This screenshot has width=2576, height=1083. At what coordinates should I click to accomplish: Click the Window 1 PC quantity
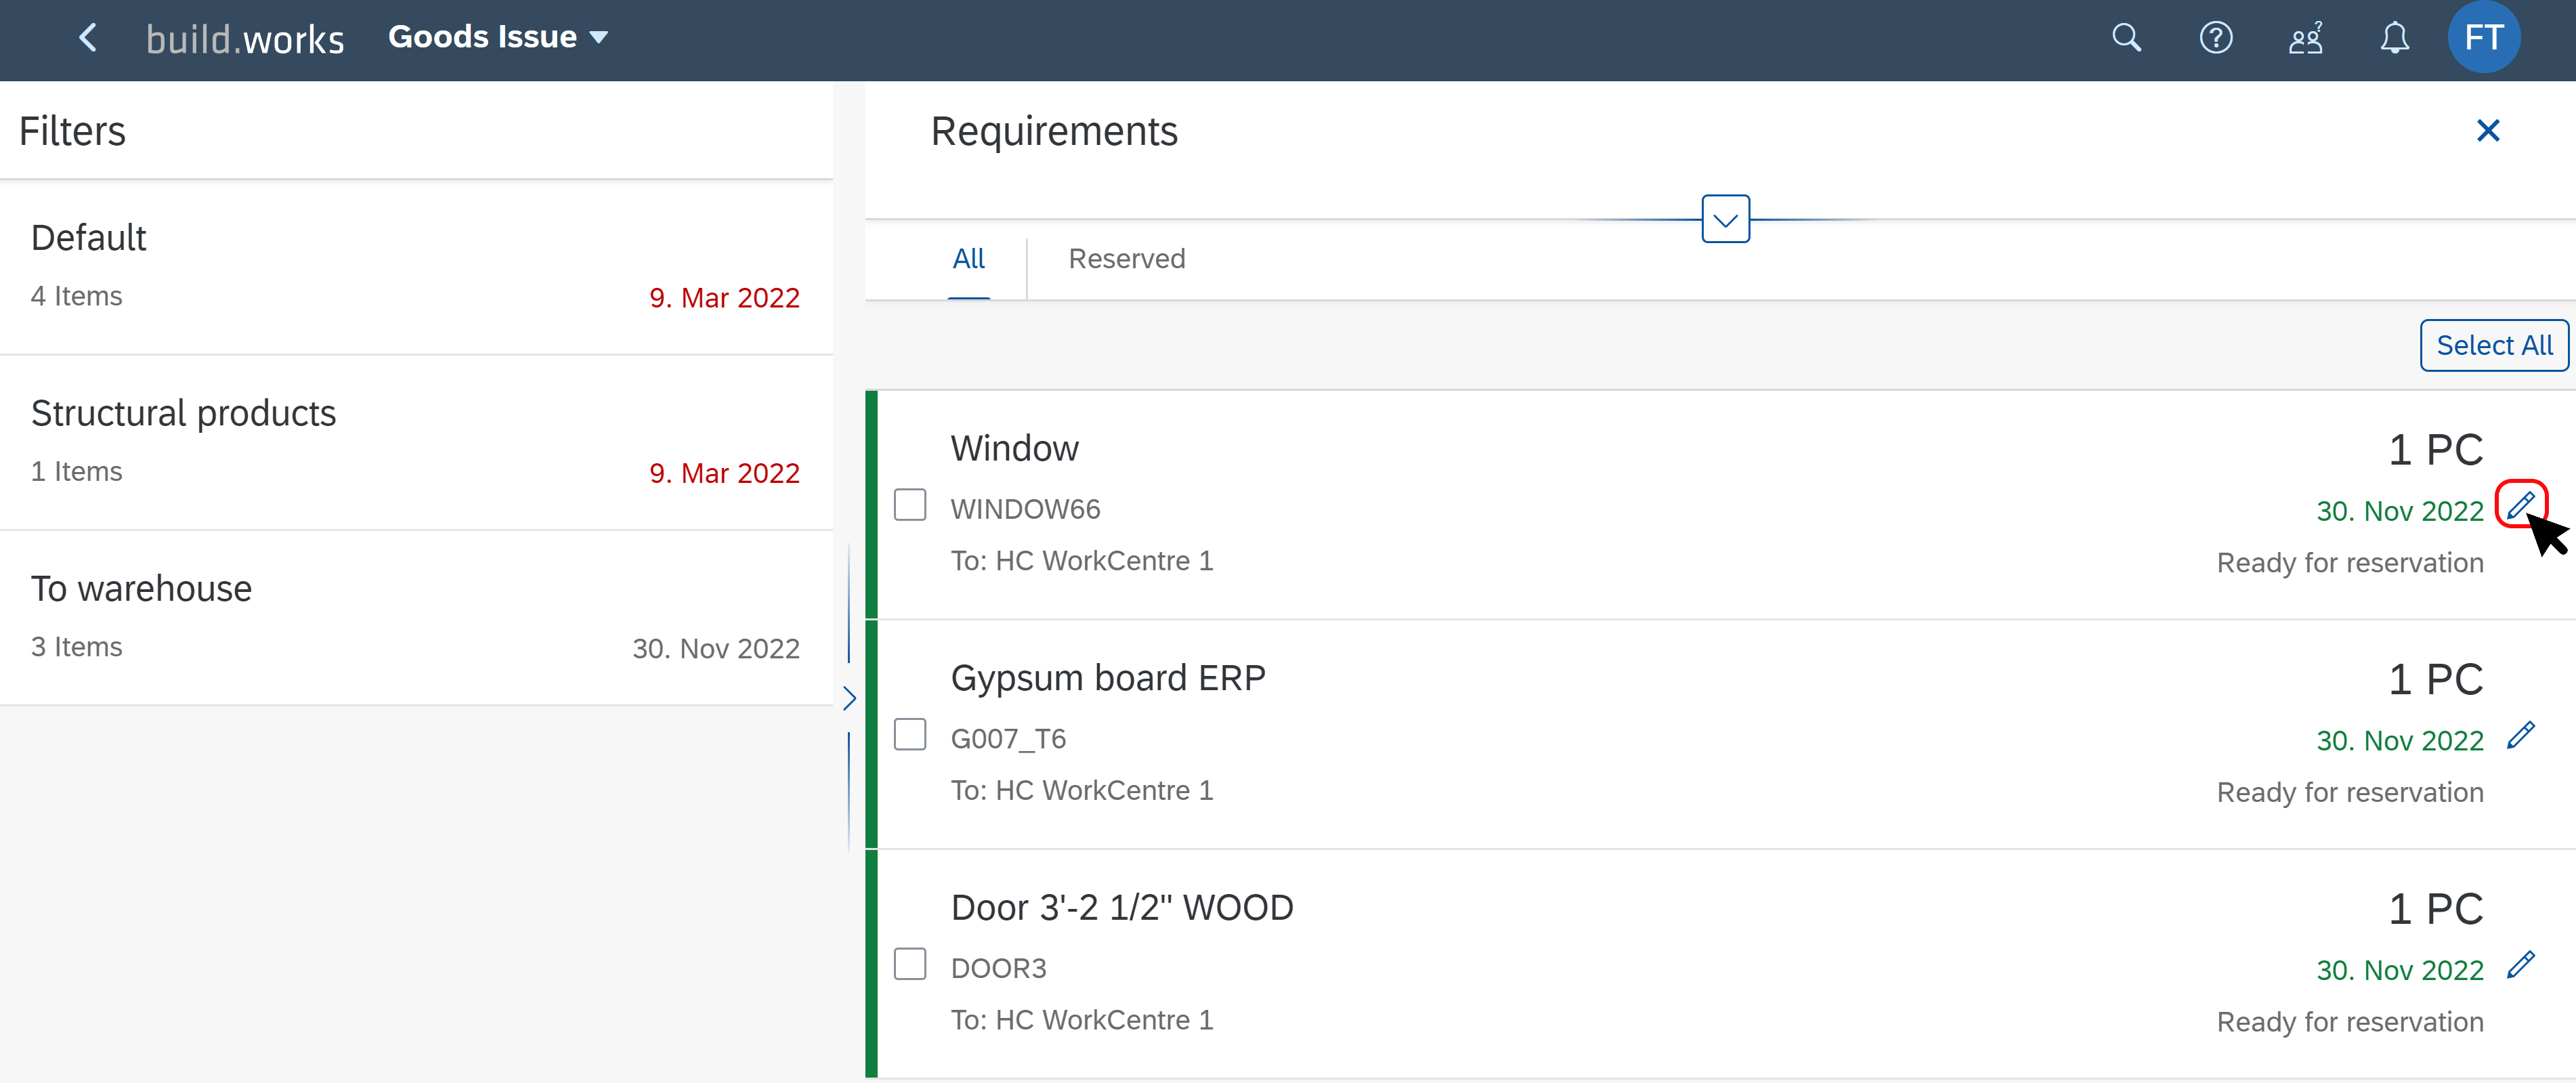(x=2436, y=451)
